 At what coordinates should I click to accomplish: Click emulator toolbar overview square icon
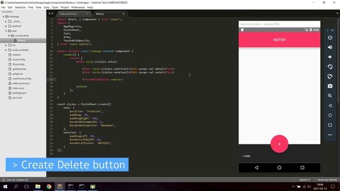[330, 125]
